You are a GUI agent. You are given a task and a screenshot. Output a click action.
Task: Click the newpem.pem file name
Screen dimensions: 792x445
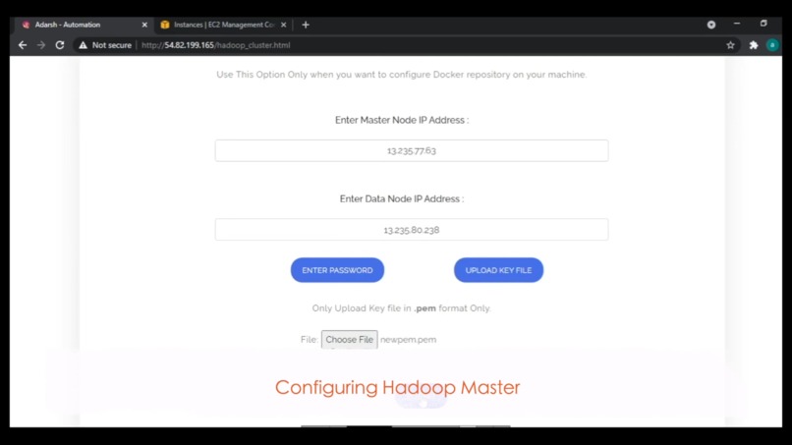tap(408, 340)
